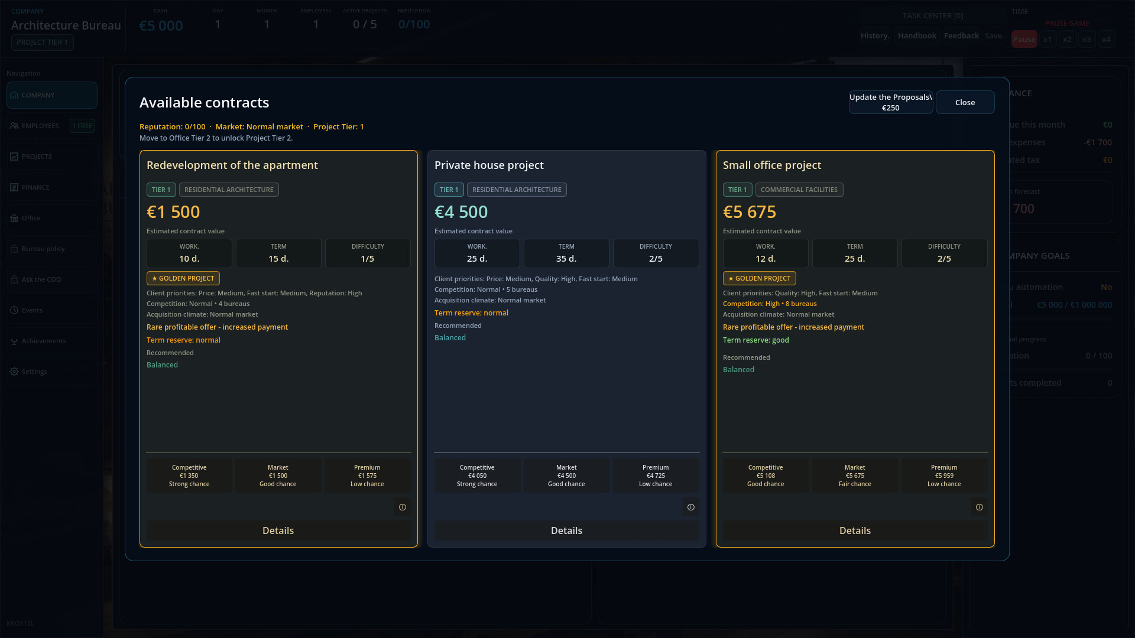Set game speed to x1
The image size is (1135, 638).
pos(1048,40)
